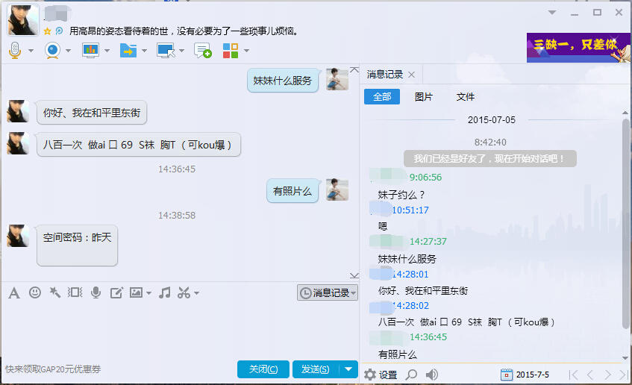Expand send file options arrow
This screenshot has width=632, height=385.
coord(144,51)
